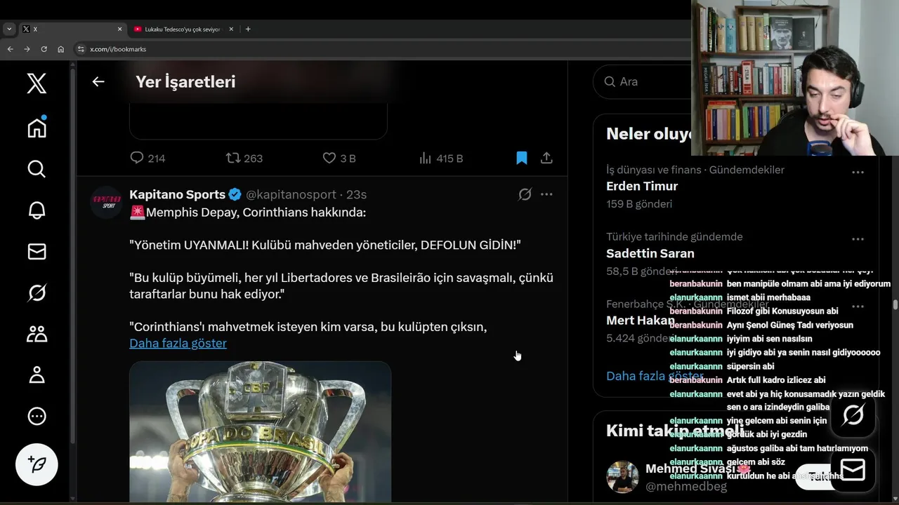Expand post with Daha fazla göster

[x=178, y=343]
